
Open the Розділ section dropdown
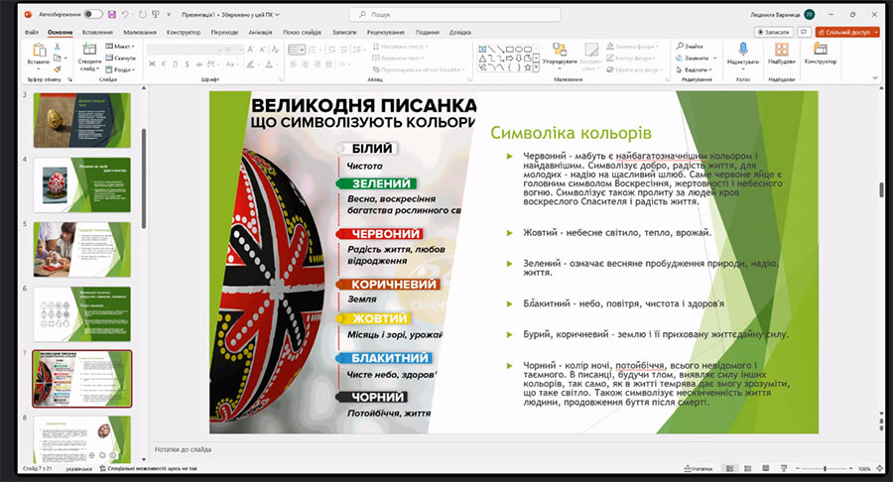pos(123,69)
